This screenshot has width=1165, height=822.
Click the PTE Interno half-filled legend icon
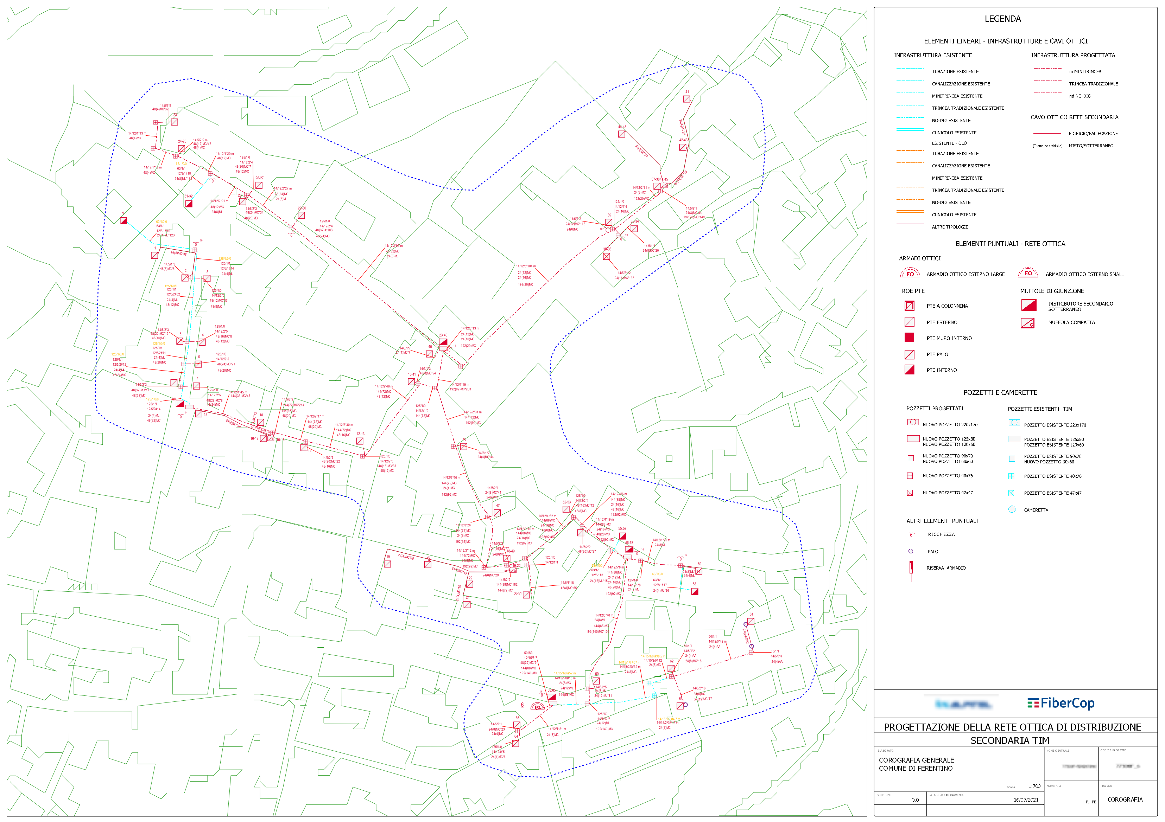pyautogui.click(x=909, y=370)
